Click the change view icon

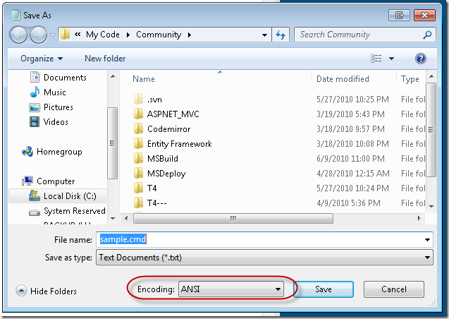tap(376, 59)
